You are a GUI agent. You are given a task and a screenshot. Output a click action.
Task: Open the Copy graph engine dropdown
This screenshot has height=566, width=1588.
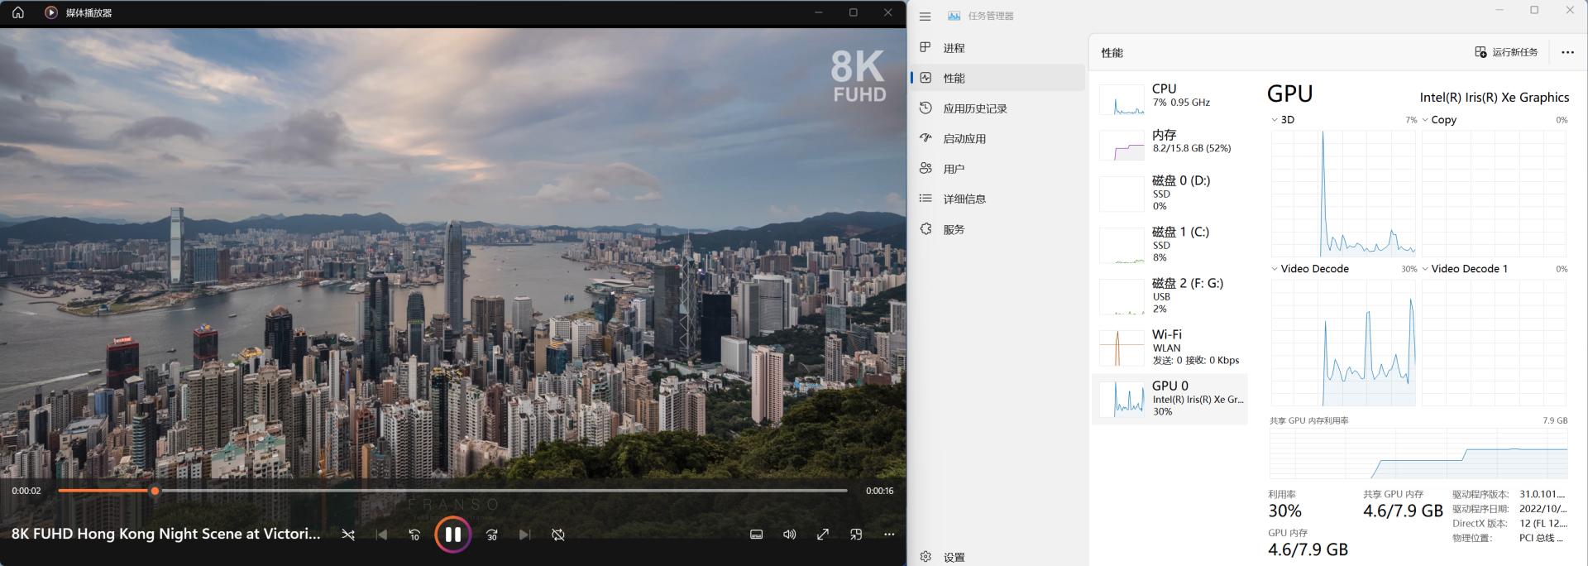(1425, 120)
